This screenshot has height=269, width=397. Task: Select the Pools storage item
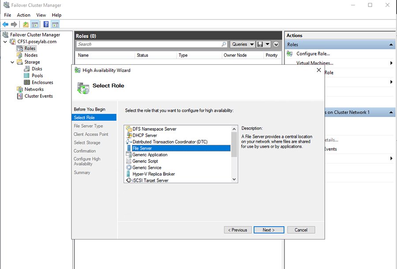point(37,76)
